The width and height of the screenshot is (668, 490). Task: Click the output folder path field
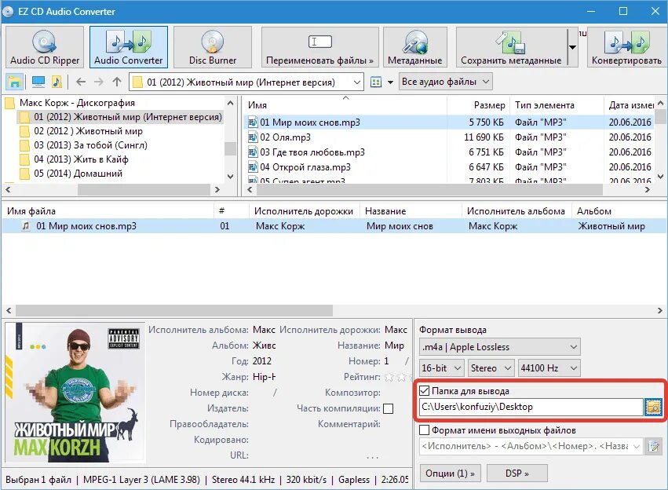531,407
